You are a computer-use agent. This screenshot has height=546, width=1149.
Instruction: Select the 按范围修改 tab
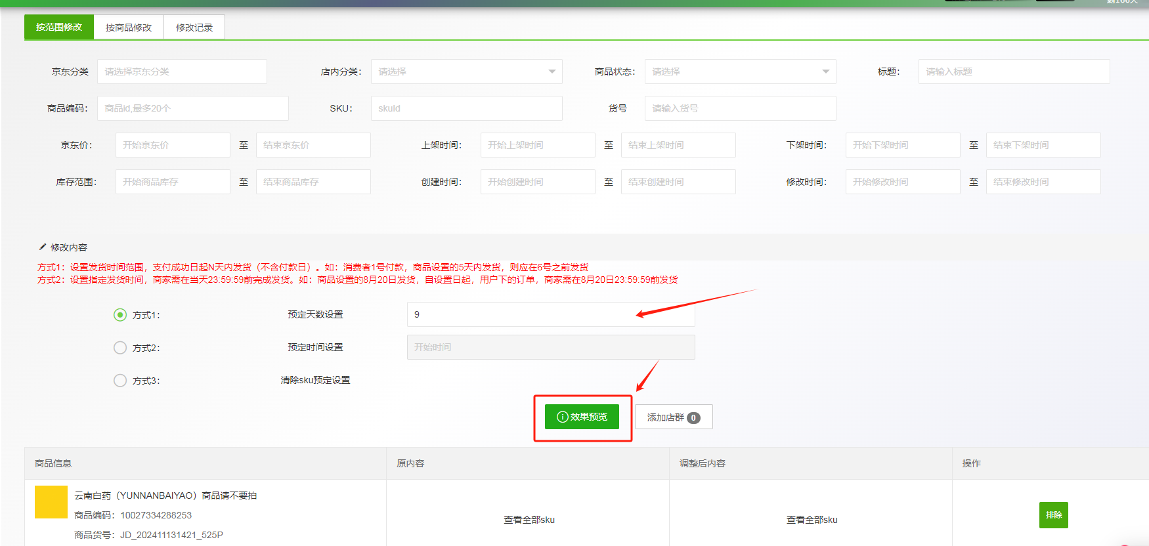tap(59, 28)
